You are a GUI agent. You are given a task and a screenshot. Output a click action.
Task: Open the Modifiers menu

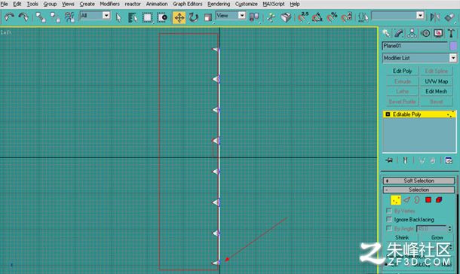point(109,4)
